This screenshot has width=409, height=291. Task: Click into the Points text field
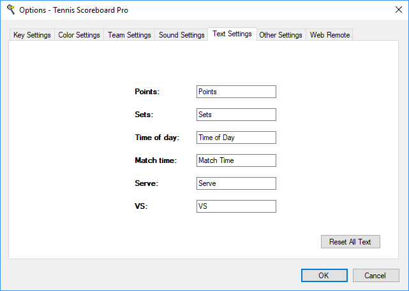[236, 92]
